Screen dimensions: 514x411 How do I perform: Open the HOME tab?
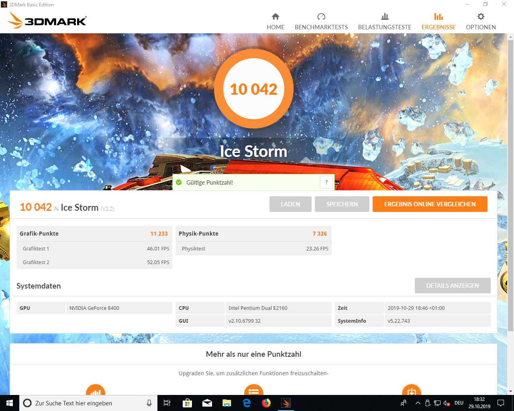275,22
